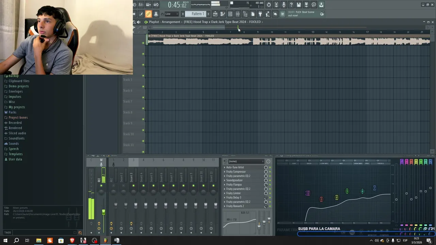Click the typing keyboard stamp icon

156,14
